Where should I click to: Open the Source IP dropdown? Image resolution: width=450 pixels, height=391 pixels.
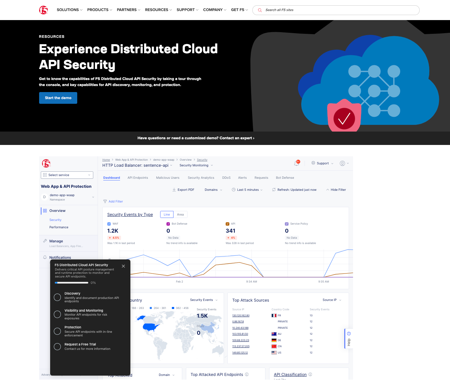click(x=332, y=300)
